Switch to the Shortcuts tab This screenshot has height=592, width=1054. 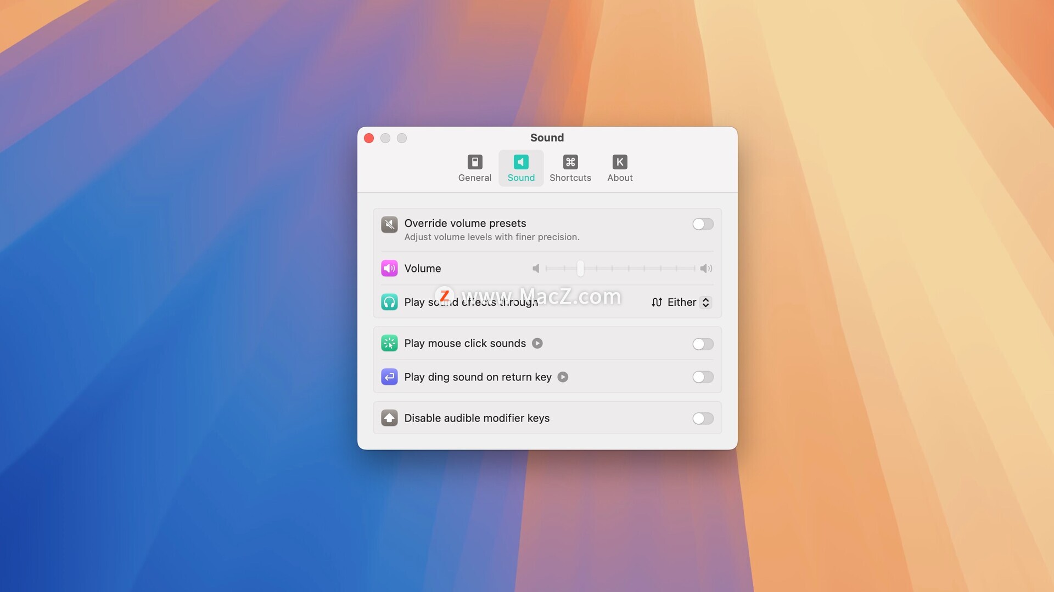coord(570,168)
